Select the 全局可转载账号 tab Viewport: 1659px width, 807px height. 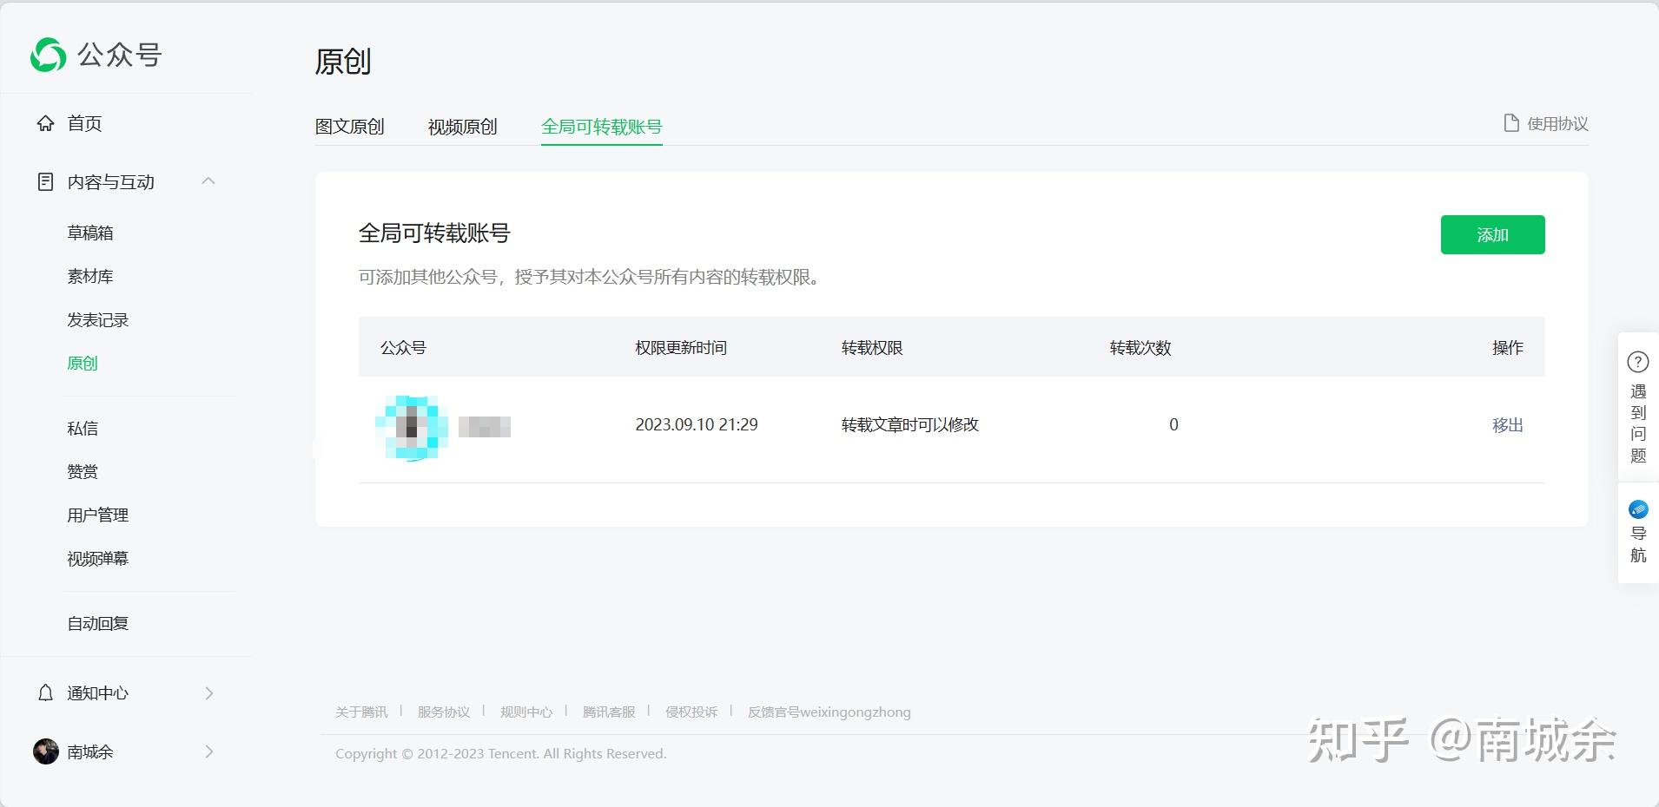point(602,127)
